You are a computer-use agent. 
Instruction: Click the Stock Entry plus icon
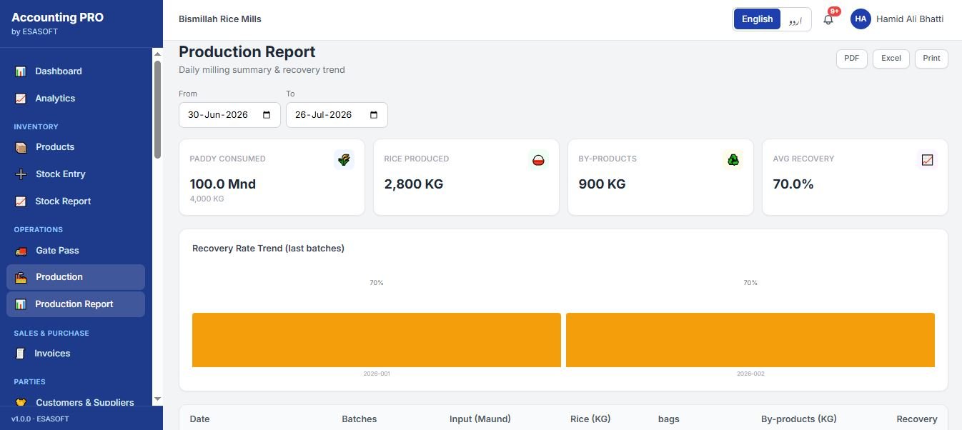pos(21,174)
